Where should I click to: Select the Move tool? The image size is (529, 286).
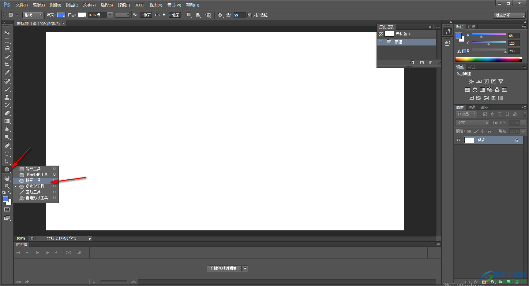point(7,32)
